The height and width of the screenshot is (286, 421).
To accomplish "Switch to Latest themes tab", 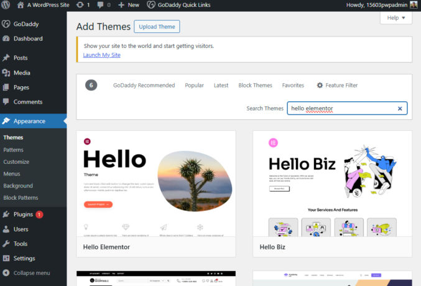I will tap(221, 85).
